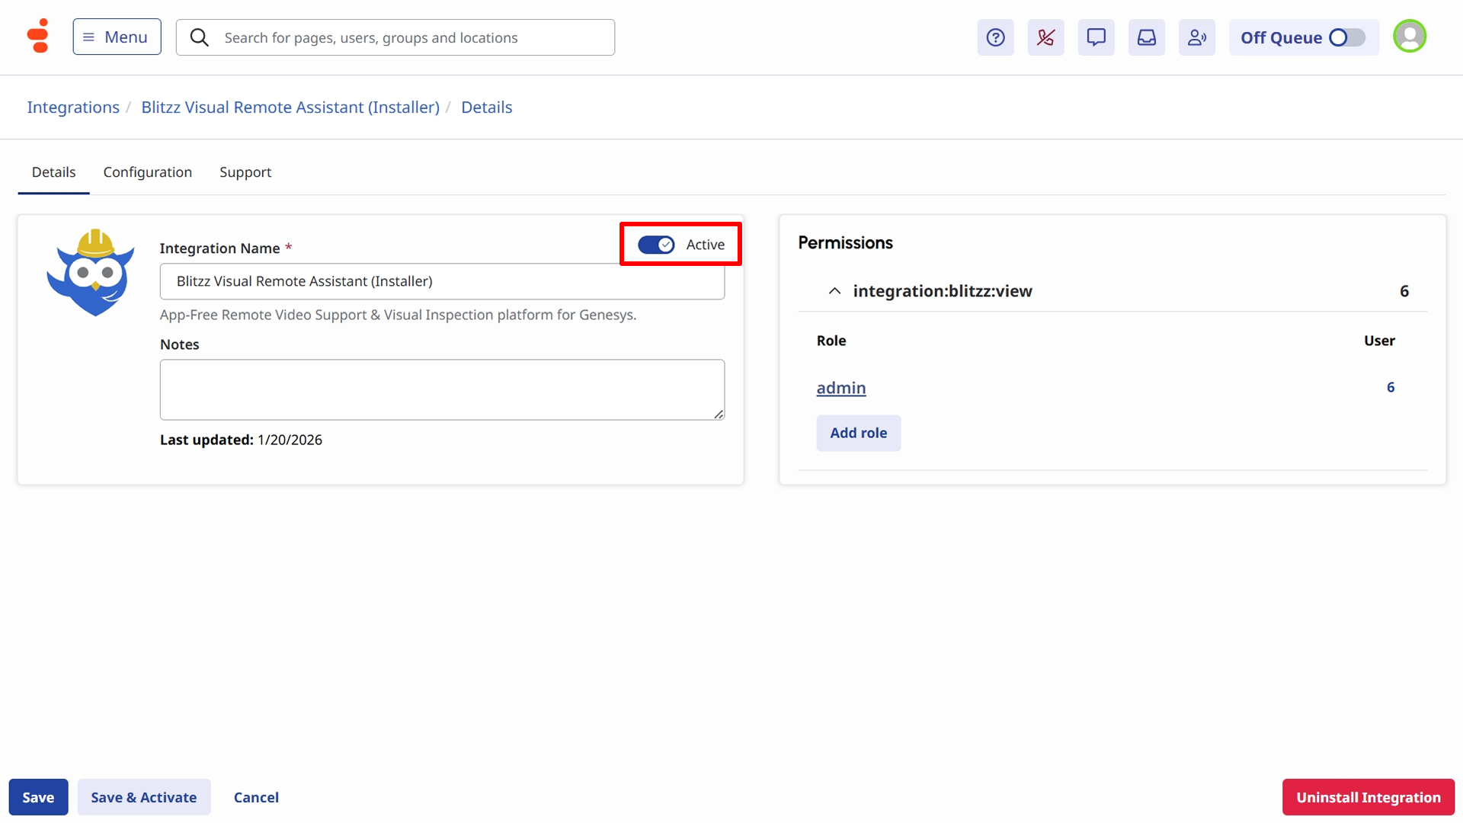Image resolution: width=1463 pixels, height=823 pixels.
Task: Switch to the Configuration tab
Action: 147,172
